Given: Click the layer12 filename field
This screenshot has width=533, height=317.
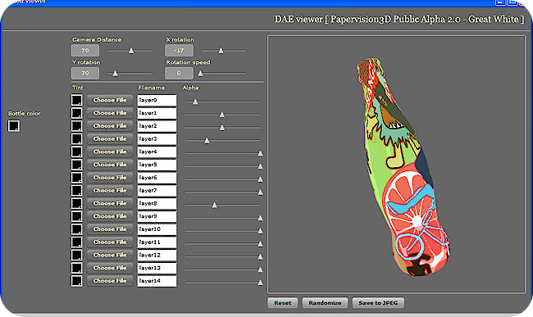Looking at the screenshot, I should 157,256.
